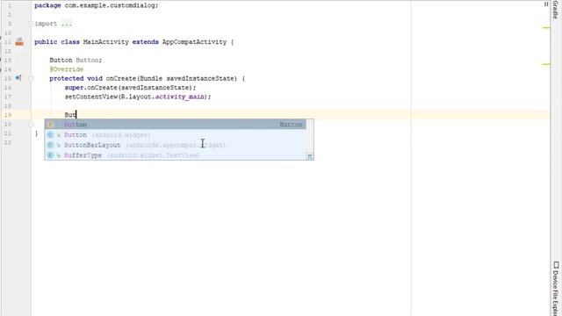Image resolution: width=562 pixels, height=316 pixels.
Task: Click the typed text But on line 19
Action: (x=70, y=115)
